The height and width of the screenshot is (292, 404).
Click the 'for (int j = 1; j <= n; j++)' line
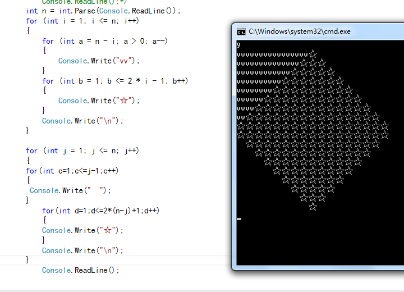coord(82,150)
